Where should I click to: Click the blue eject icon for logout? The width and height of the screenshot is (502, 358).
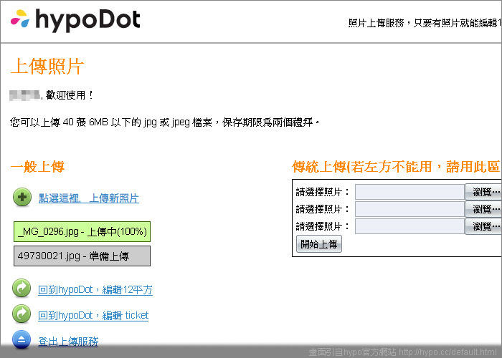point(22,340)
